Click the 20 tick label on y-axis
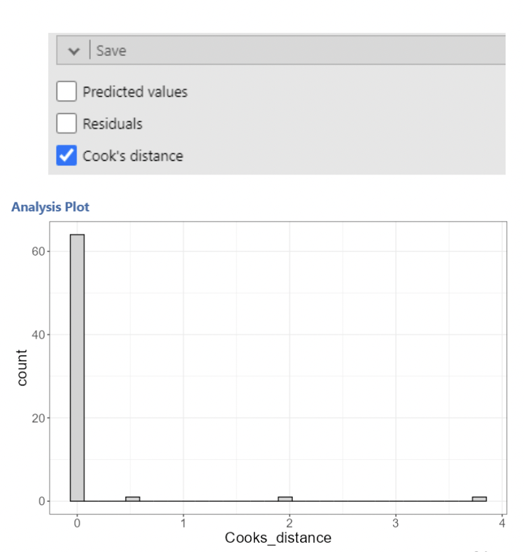 click(x=35, y=418)
